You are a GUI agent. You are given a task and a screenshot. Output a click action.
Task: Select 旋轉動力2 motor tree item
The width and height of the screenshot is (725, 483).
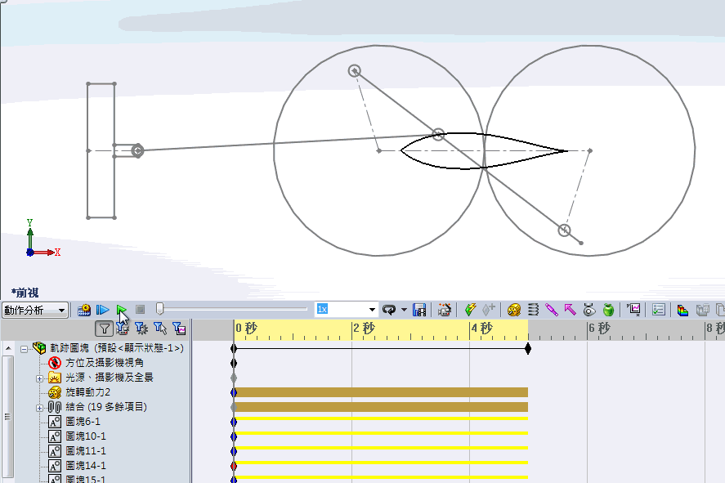click(87, 392)
